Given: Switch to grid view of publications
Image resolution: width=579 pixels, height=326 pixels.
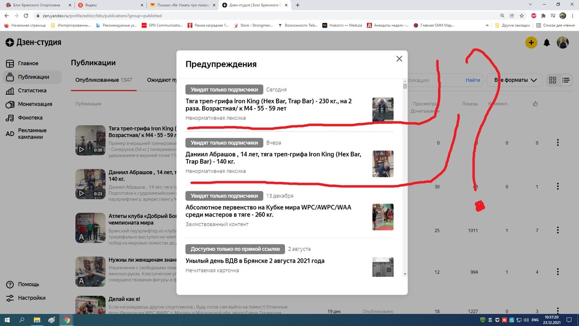Looking at the screenshot, I should click(553, 80).
